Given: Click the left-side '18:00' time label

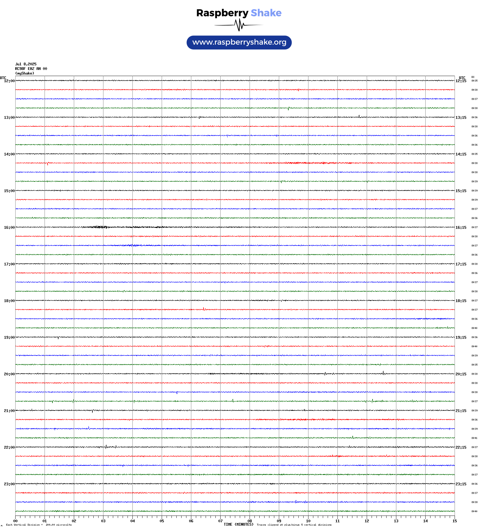Looking at the screenshot, I should click(x=9, y=301).
